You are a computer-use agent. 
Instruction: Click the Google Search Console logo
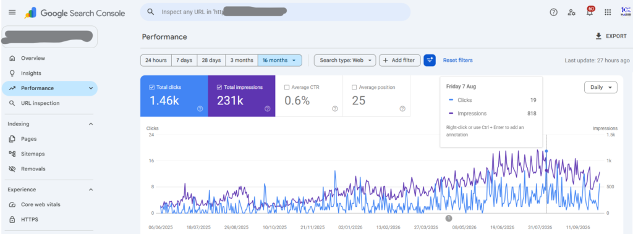pos(75,13)
